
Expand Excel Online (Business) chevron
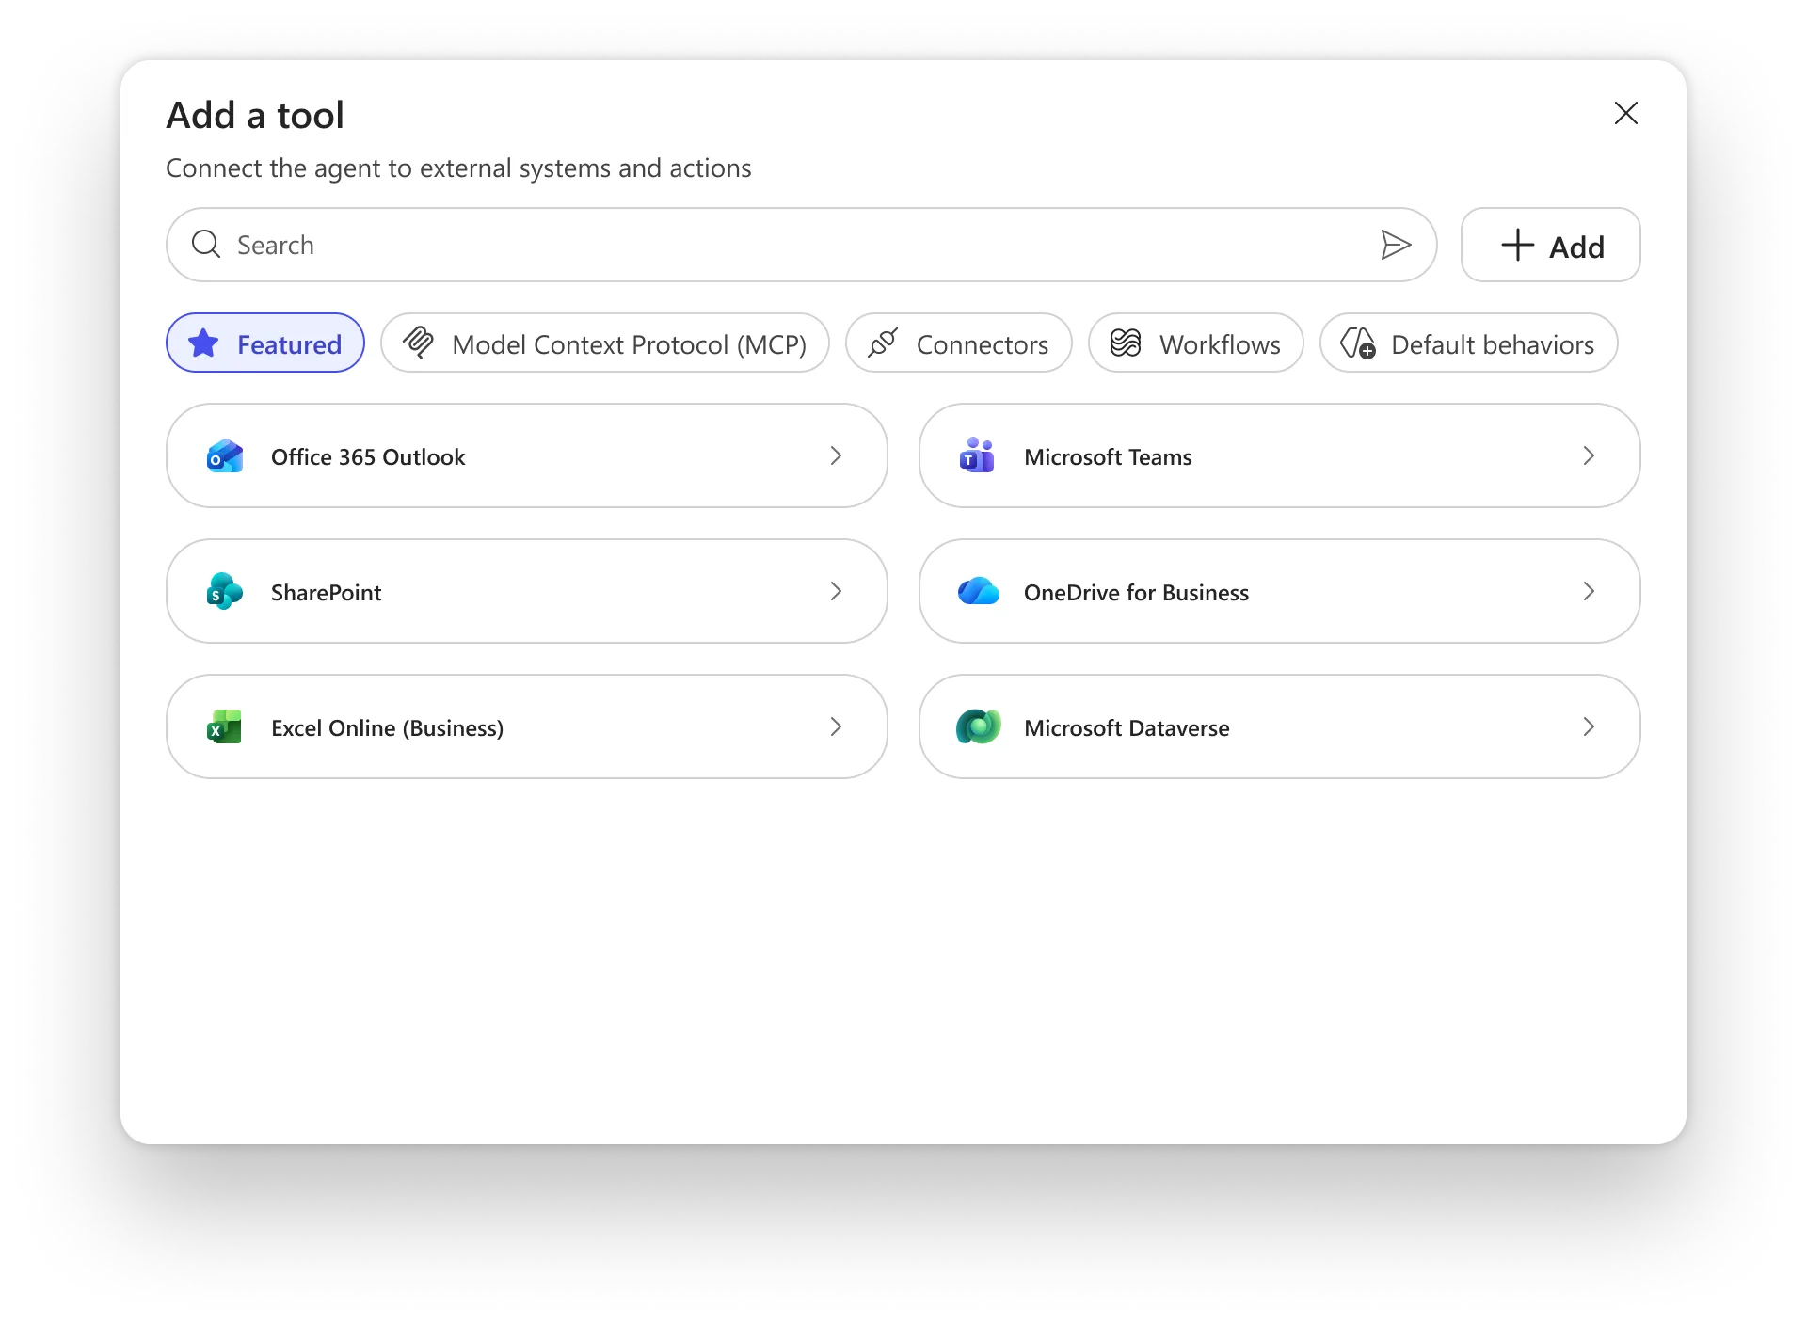coord(836,726)
